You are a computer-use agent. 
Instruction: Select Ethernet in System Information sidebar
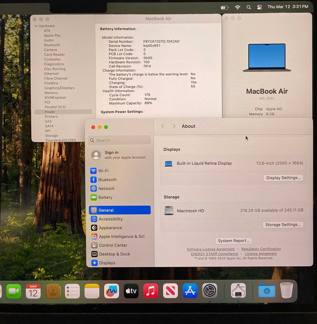[x=52, y=74]
